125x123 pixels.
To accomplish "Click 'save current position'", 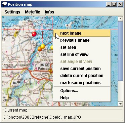I will (82, 69).
